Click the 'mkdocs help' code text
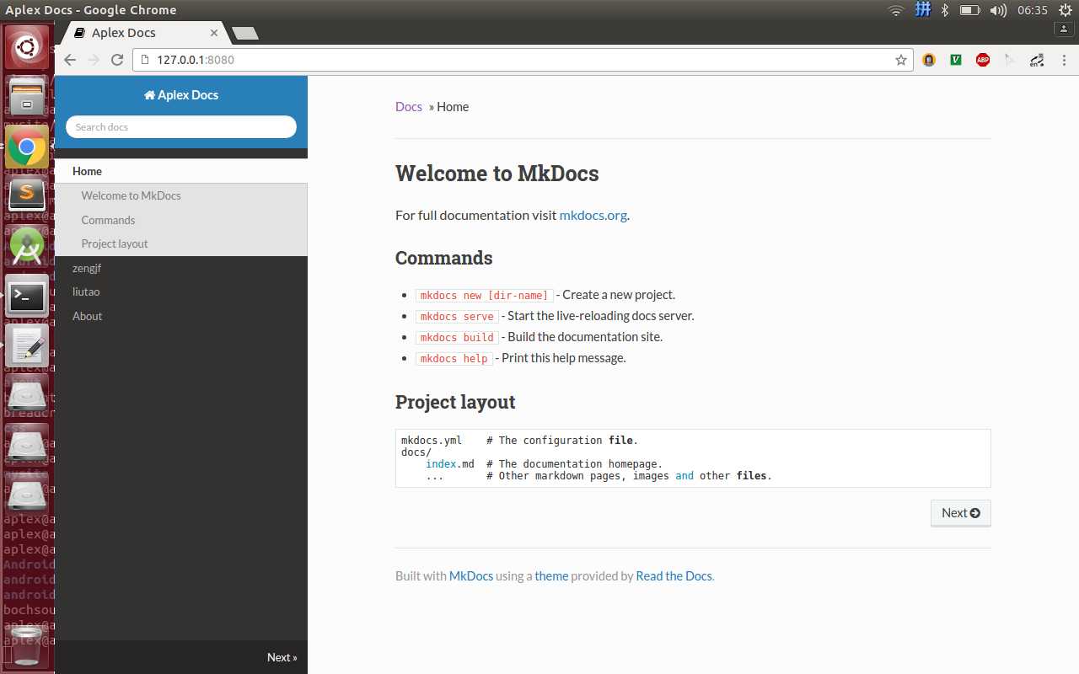 point(454,358)
